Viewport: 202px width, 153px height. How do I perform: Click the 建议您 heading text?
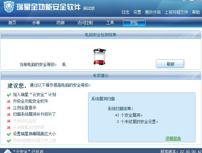pos(17,86)
